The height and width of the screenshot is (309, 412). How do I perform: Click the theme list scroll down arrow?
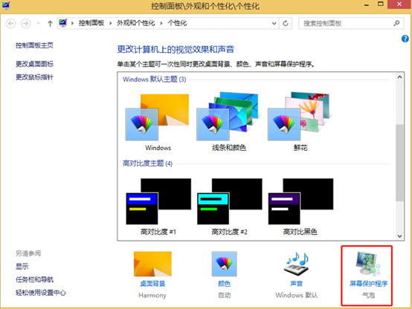click(399, 236)
